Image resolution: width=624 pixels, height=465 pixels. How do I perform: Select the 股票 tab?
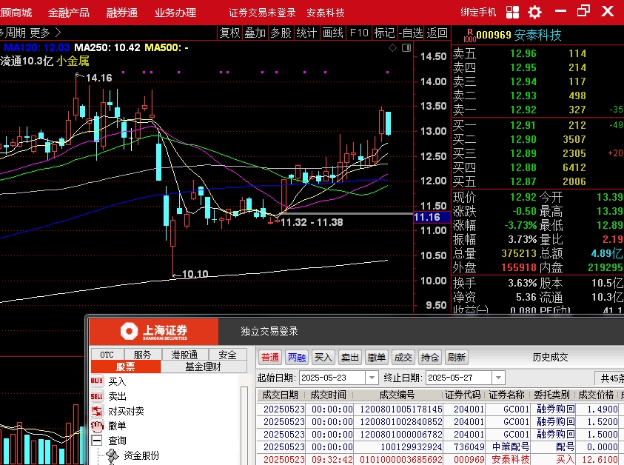click(126, 367)
